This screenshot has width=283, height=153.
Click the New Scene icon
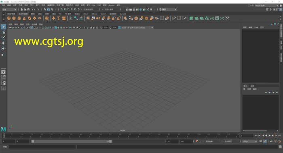(x=22, y=9)
